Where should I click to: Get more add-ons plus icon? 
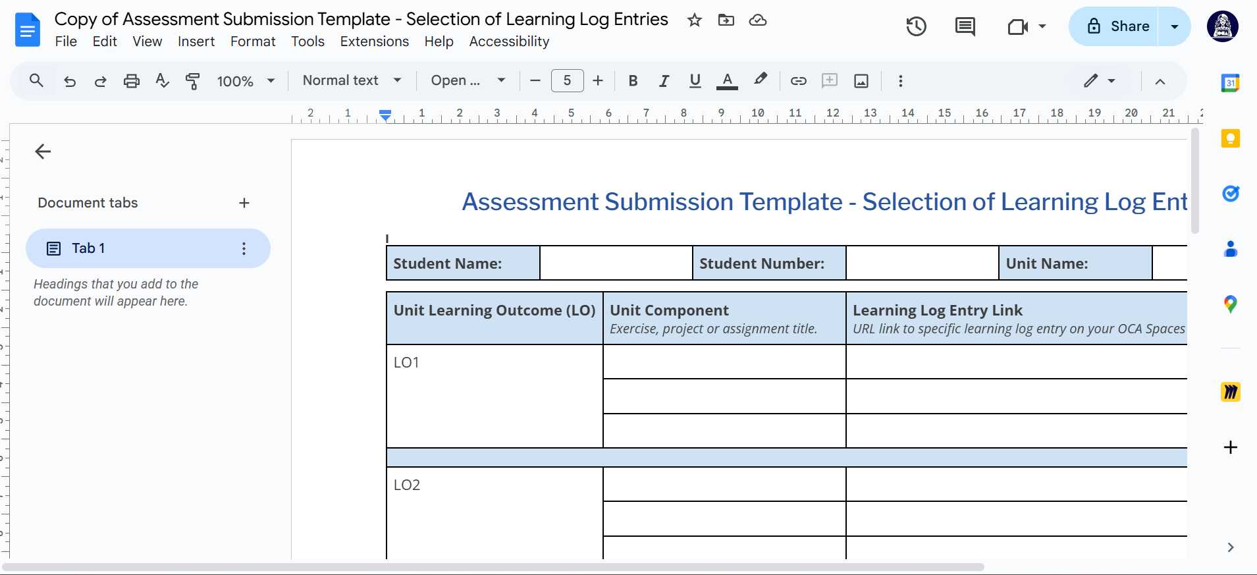(1231, 447)
